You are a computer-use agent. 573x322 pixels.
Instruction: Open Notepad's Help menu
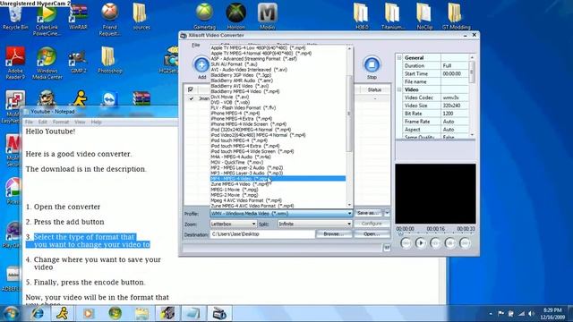pyautogui.click(x=96, y=122)
